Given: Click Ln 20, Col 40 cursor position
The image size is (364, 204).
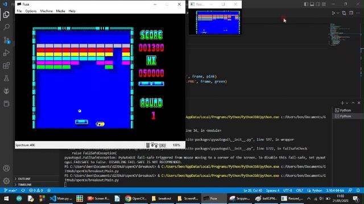Looking at the screenshot, I should [x=253, y=190].
